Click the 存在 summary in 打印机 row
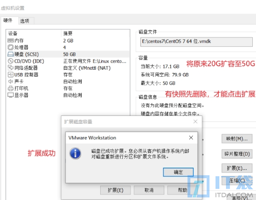Image resolution: width=256 pixels, height=200 pixels. [68, 89]
